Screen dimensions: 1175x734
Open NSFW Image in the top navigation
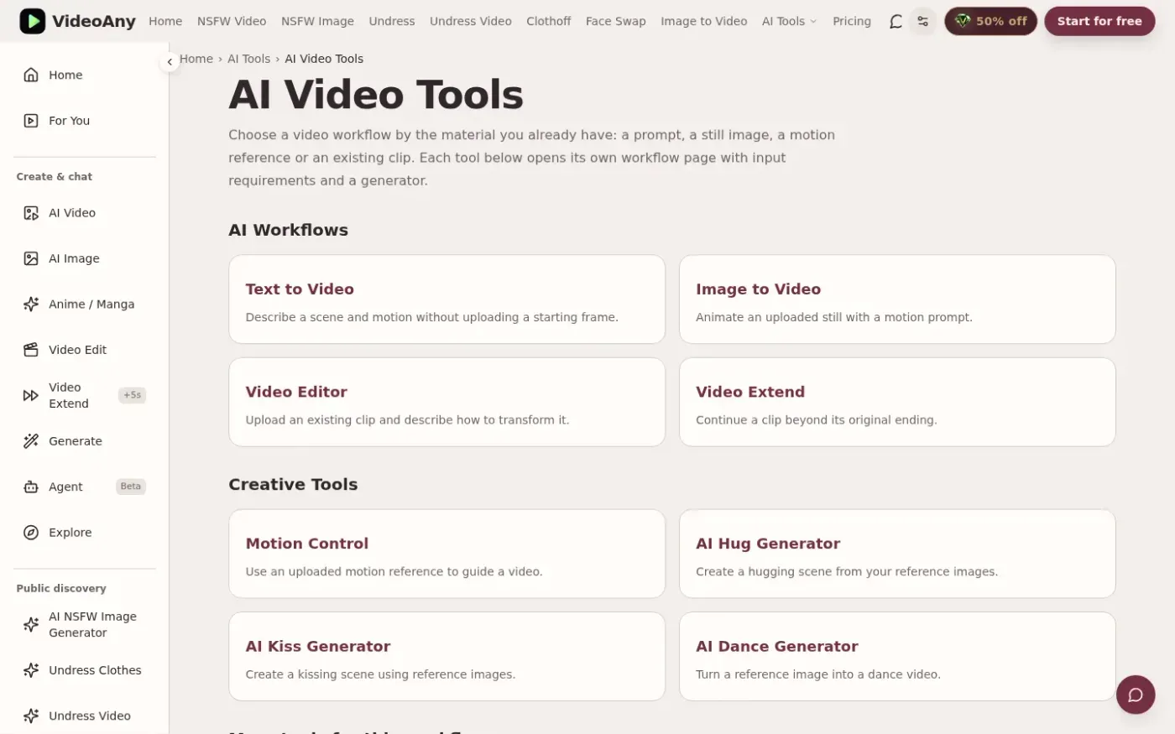tap(317, 21)
